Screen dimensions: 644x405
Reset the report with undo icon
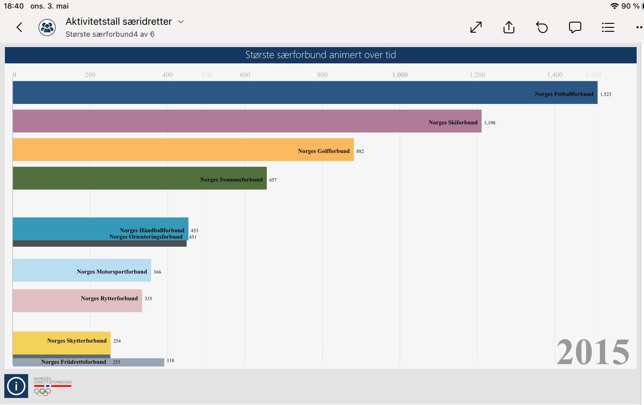pyautogui.click(x=542, y=27)
